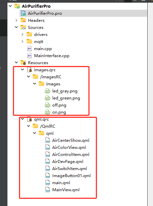Collapse the Resources node

(17, 63)
